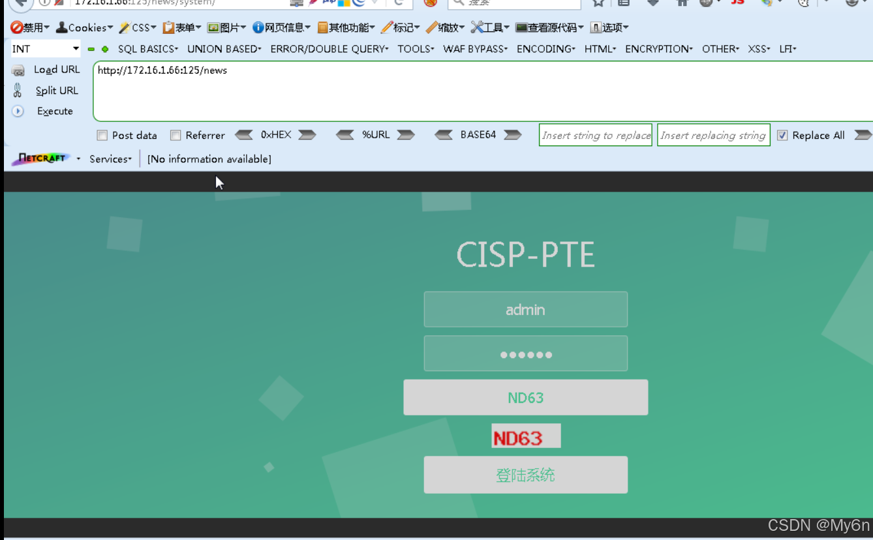Open the ENCRYPTION menu
This screenshot has width=873, height=540.
[x=659, y=49]
